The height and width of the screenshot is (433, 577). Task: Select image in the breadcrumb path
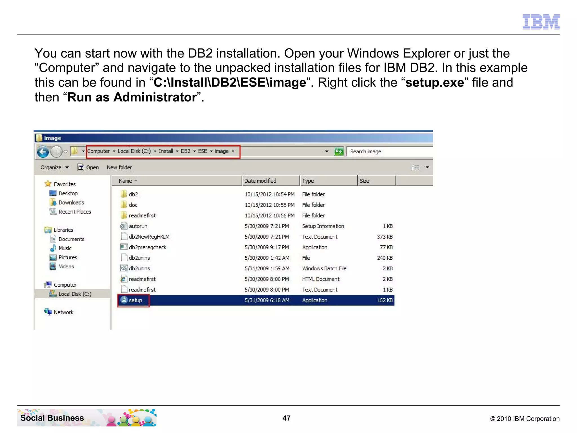coord(222,151)
